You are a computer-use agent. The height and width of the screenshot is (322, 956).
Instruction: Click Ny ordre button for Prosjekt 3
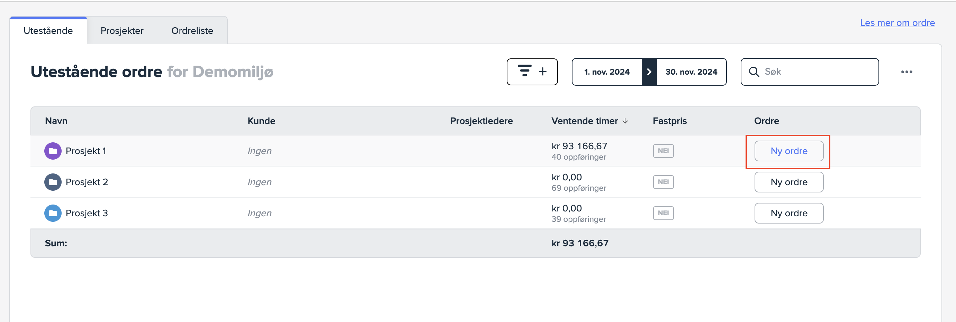(788, 213)
